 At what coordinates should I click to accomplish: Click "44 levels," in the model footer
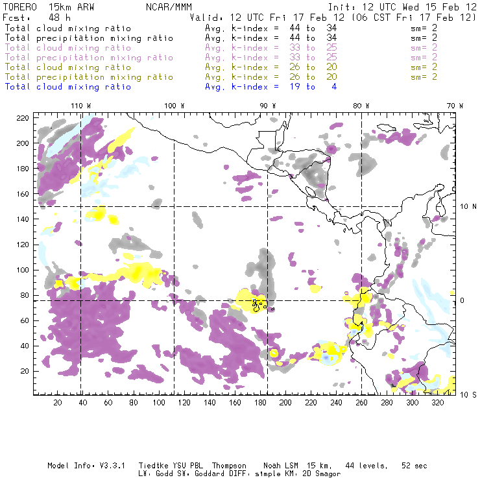tap(366, 466)
